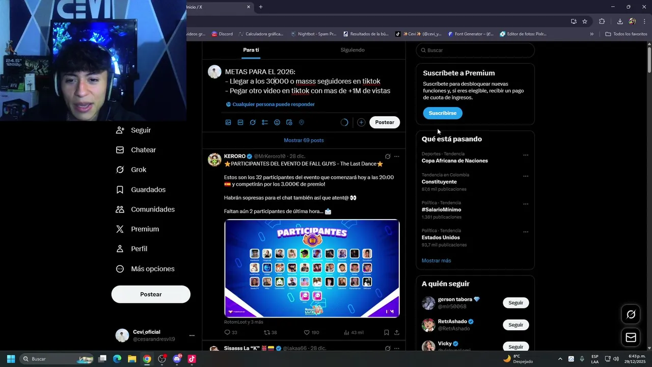Use Grok icon in the compose toolbar
This screenshot has width=652, height=367.
[x=253, y=122]
